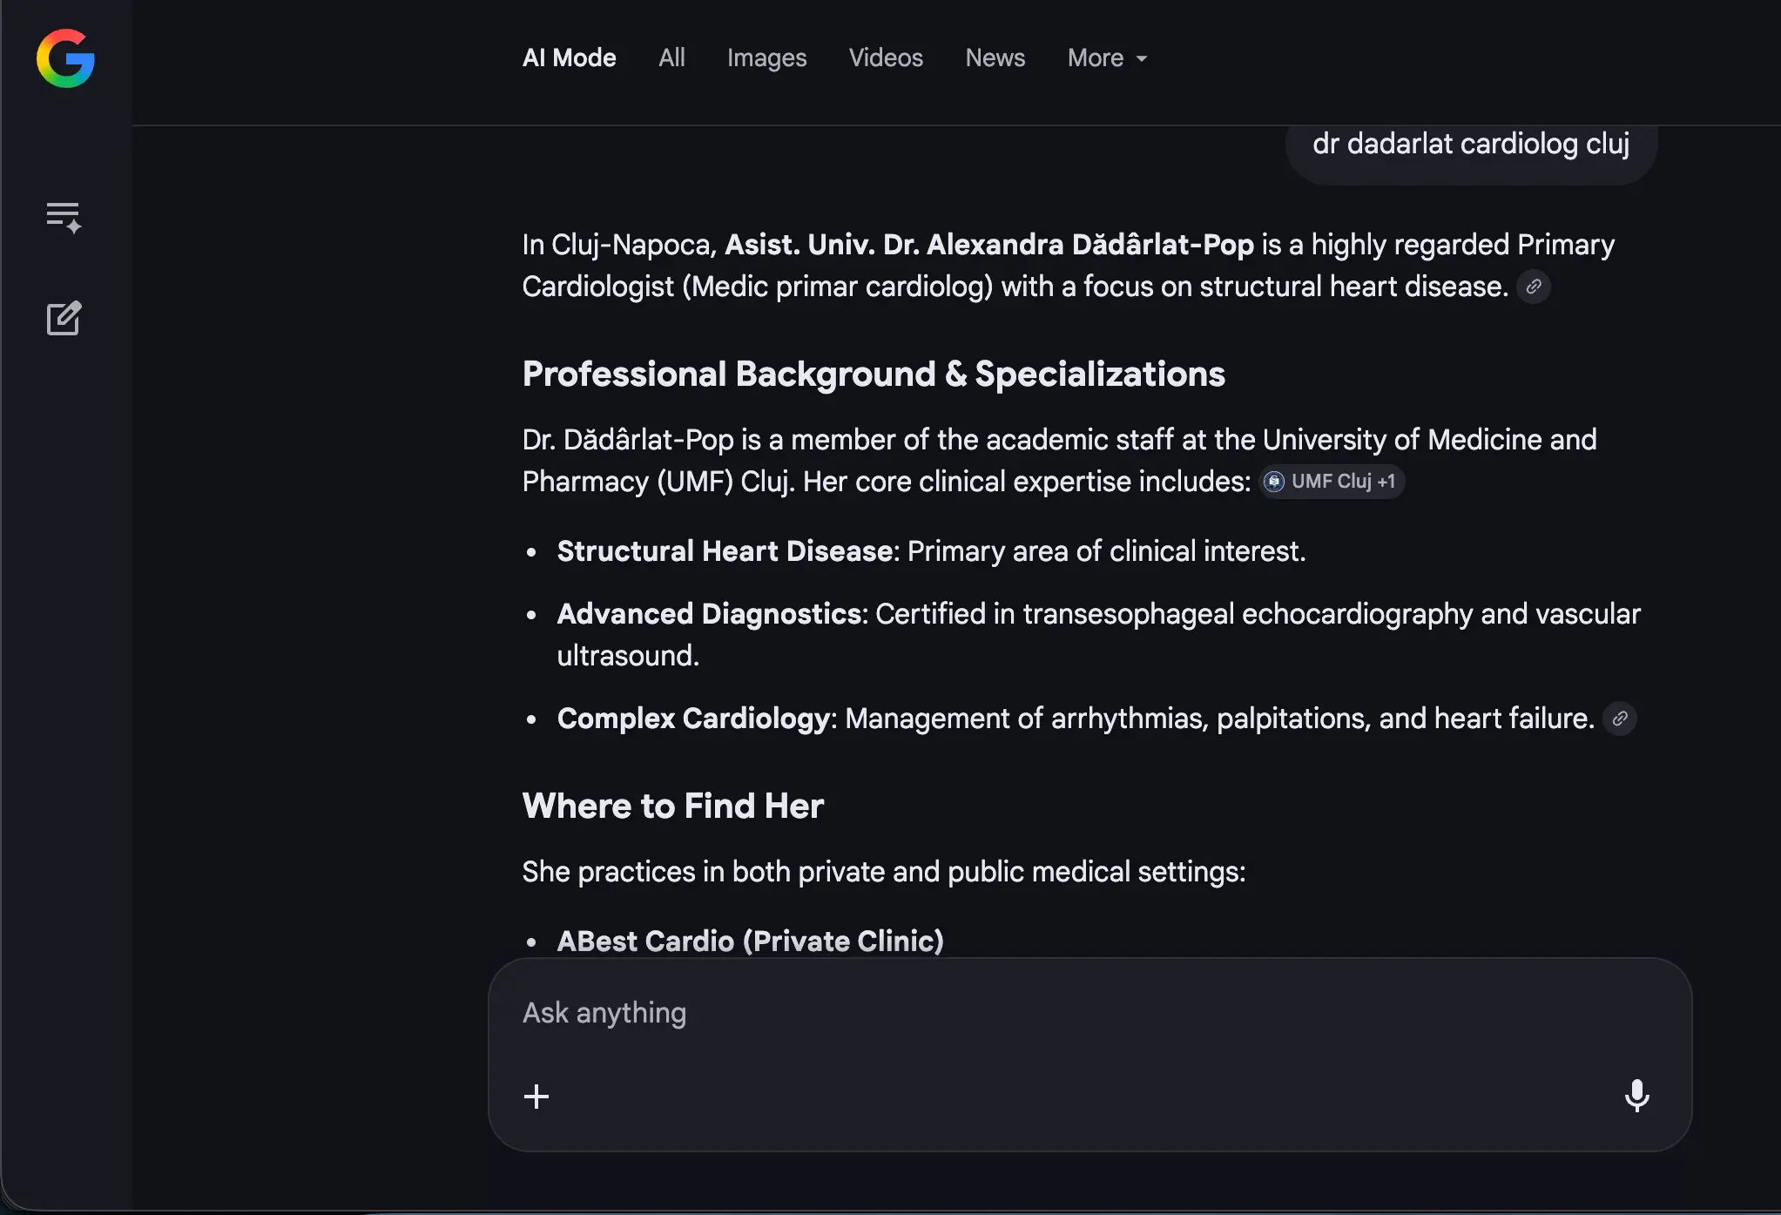Open the chat history panel
1781x1215 pixels.
tap(64, 217)
